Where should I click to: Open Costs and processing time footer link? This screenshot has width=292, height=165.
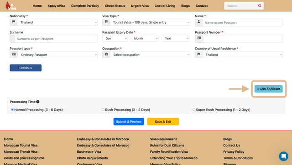(x=24, y=158)
